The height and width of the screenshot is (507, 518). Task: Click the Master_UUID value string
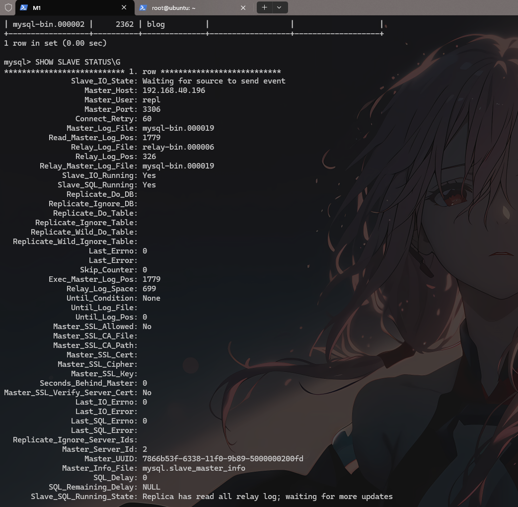click(222, 459)
